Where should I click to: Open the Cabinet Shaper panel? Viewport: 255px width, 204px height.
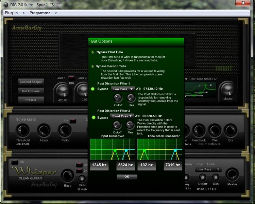point(31,82)
